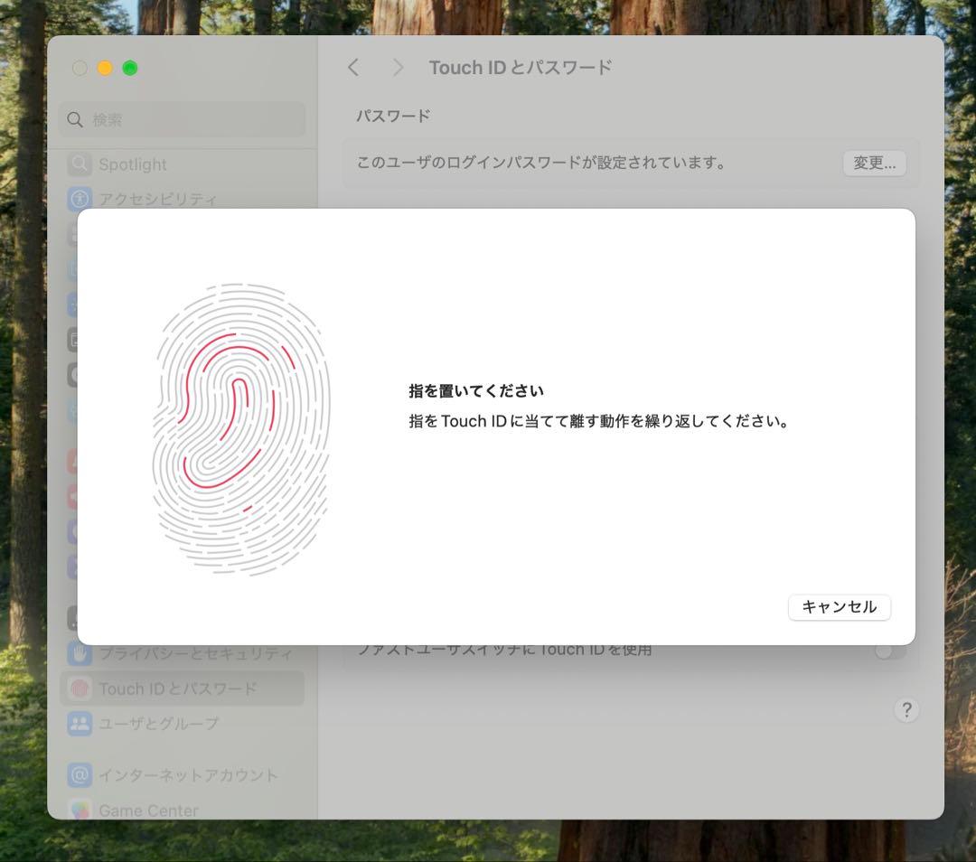Click the large fingerprint graphic in dialog
This screenshot has width=976, height=862.
[241, 429]
